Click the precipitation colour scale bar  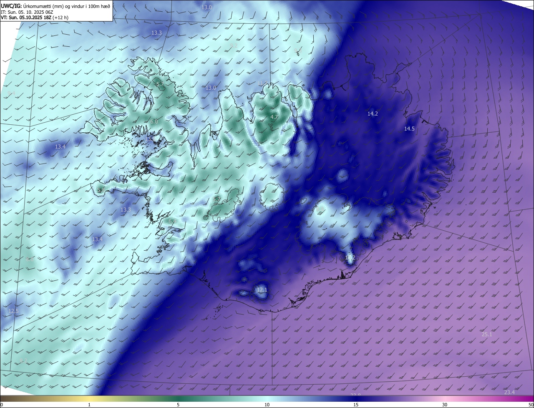click(267, 398)
